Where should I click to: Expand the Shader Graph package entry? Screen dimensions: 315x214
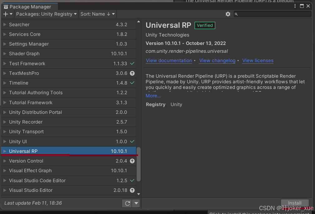tap(4, 54)
